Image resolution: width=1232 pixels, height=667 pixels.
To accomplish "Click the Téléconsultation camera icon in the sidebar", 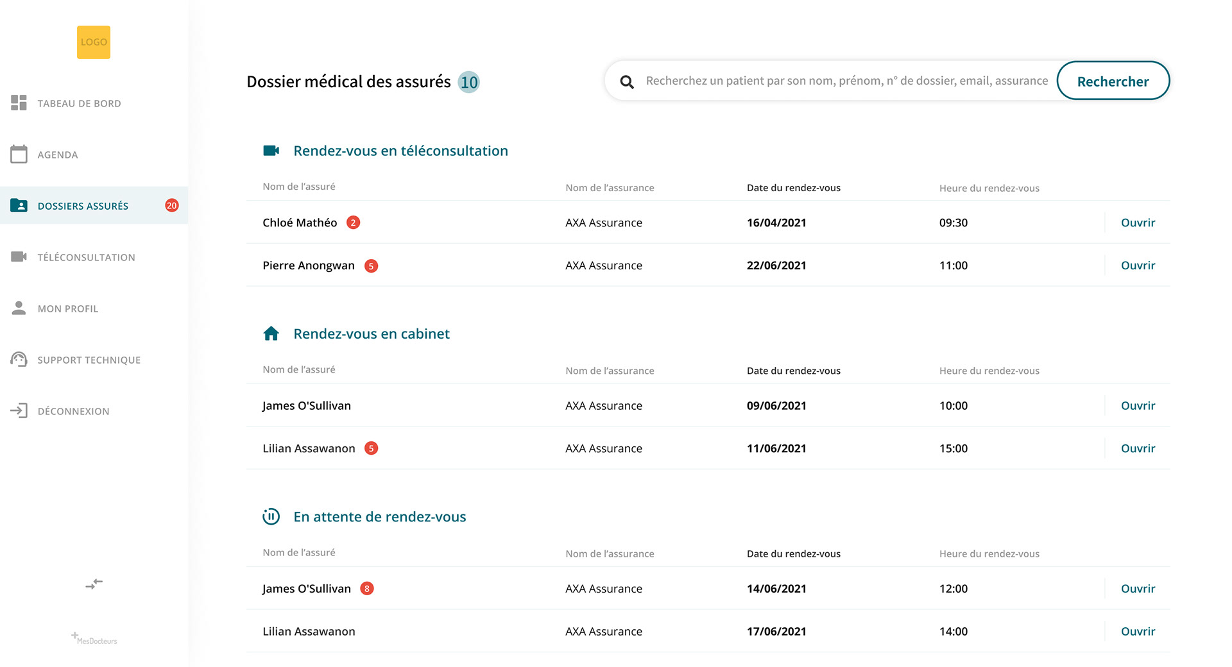I will [19, 257].
